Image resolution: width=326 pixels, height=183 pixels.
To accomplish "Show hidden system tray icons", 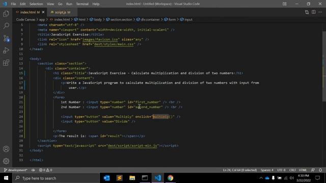I will (261, 178).
